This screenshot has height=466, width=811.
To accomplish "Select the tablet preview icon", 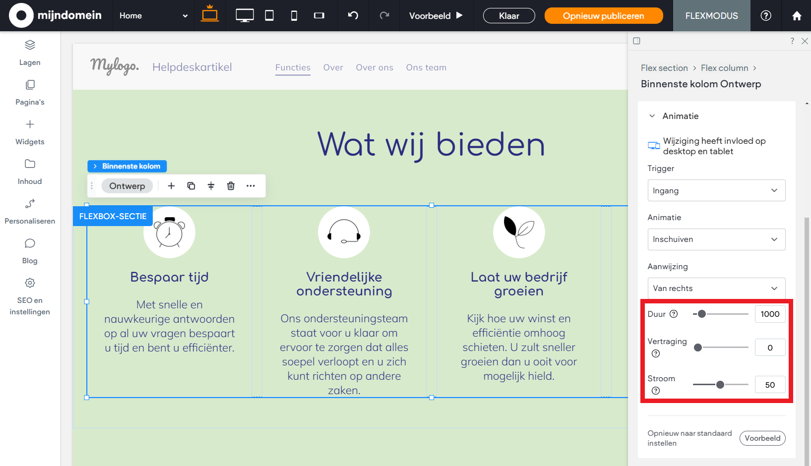I will (269, 15).
